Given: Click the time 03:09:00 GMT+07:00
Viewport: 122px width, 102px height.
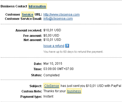Looking at the screenshot, I should pyautogui.click(x=58, y=69).
